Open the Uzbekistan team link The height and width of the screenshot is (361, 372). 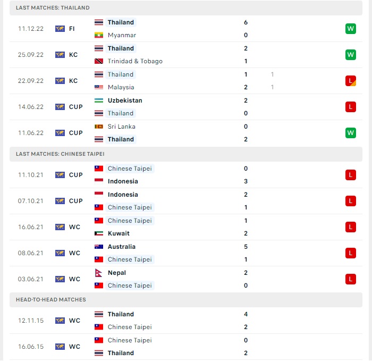click(x=125, y=100)
